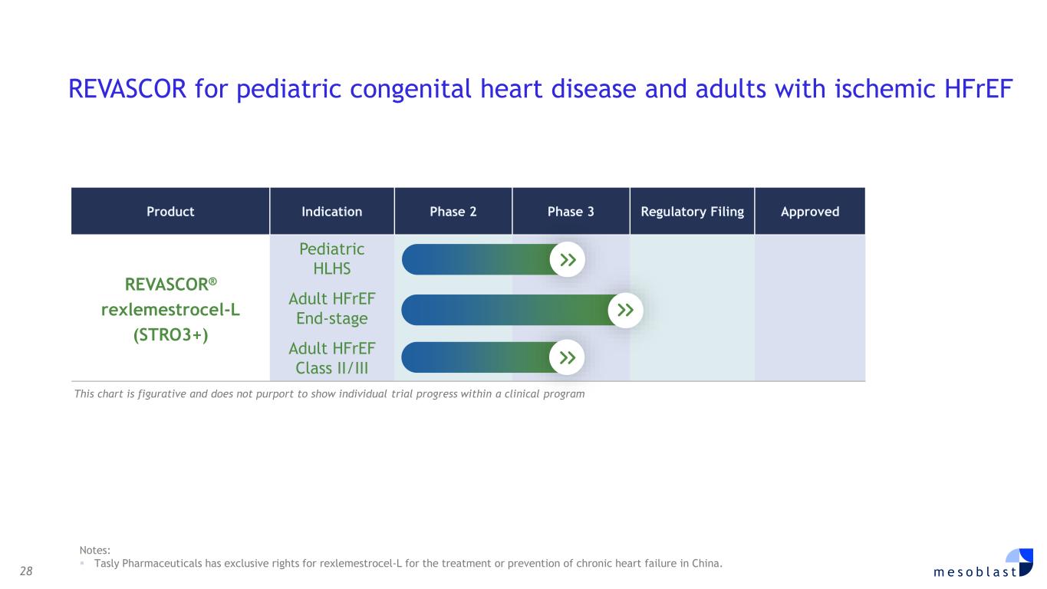Select the Phase 3 column header
This screenshot has height=589, width=1047.
pyautogui.click(x=571, y=212)
